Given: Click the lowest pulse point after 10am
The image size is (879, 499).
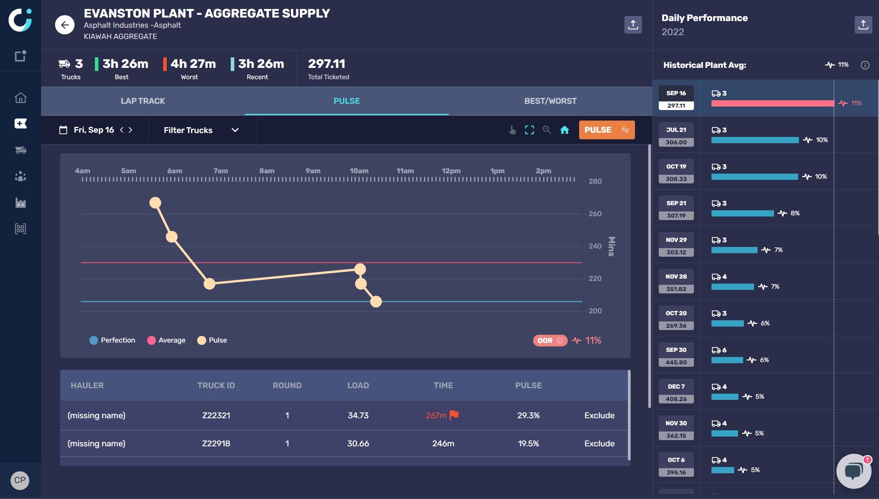Looking at the screenshot, I should pos(376,302).
